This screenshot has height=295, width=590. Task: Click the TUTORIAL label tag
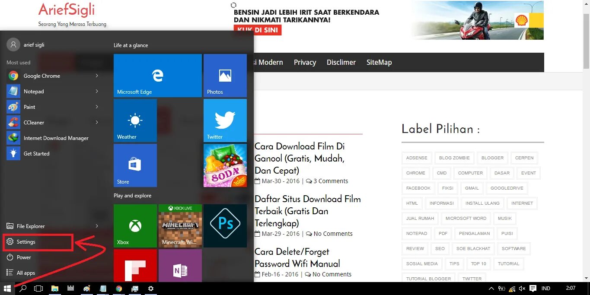coord(508,264)
